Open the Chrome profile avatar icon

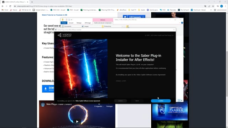(x=222, y=6)
